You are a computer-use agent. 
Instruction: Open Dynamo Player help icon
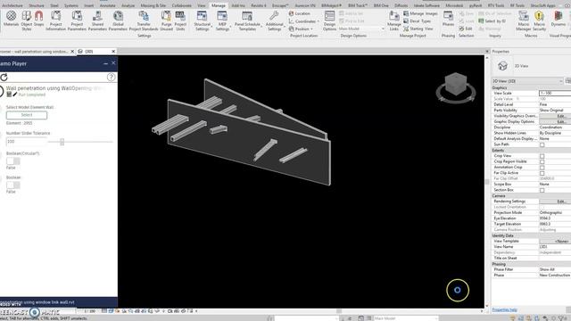click(111, 78)
